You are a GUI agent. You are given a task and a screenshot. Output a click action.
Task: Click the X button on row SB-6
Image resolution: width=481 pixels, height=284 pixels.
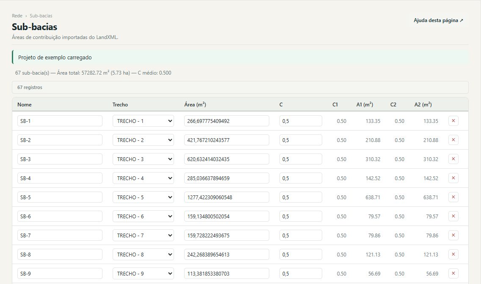click(453, 216)
